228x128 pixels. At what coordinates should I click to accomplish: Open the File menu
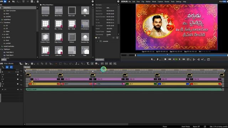(130, 1)
